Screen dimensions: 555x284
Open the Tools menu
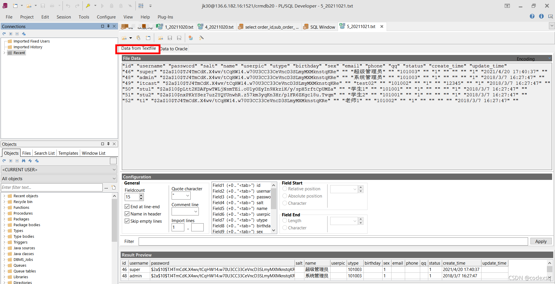pos(84,17)
